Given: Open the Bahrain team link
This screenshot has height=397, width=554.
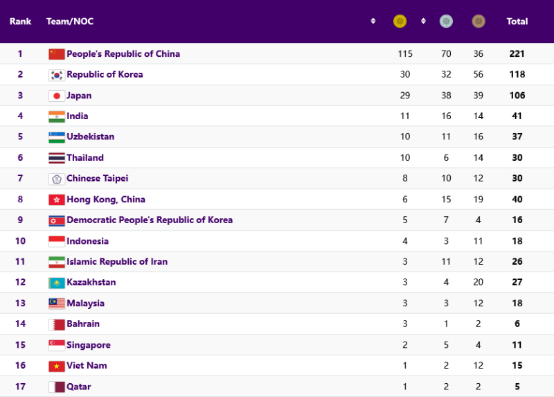Looking at the screenshot, I should tap(83, 324).
